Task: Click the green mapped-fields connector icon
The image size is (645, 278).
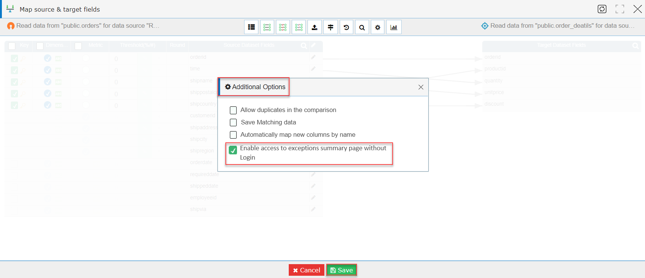Action: (267, 27)
